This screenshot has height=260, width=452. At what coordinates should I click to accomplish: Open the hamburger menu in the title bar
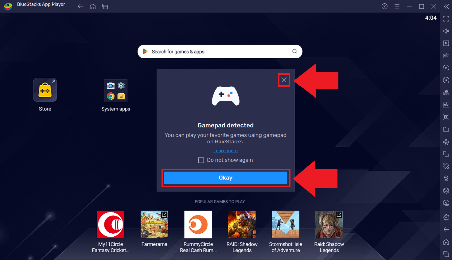pos(397,6)
